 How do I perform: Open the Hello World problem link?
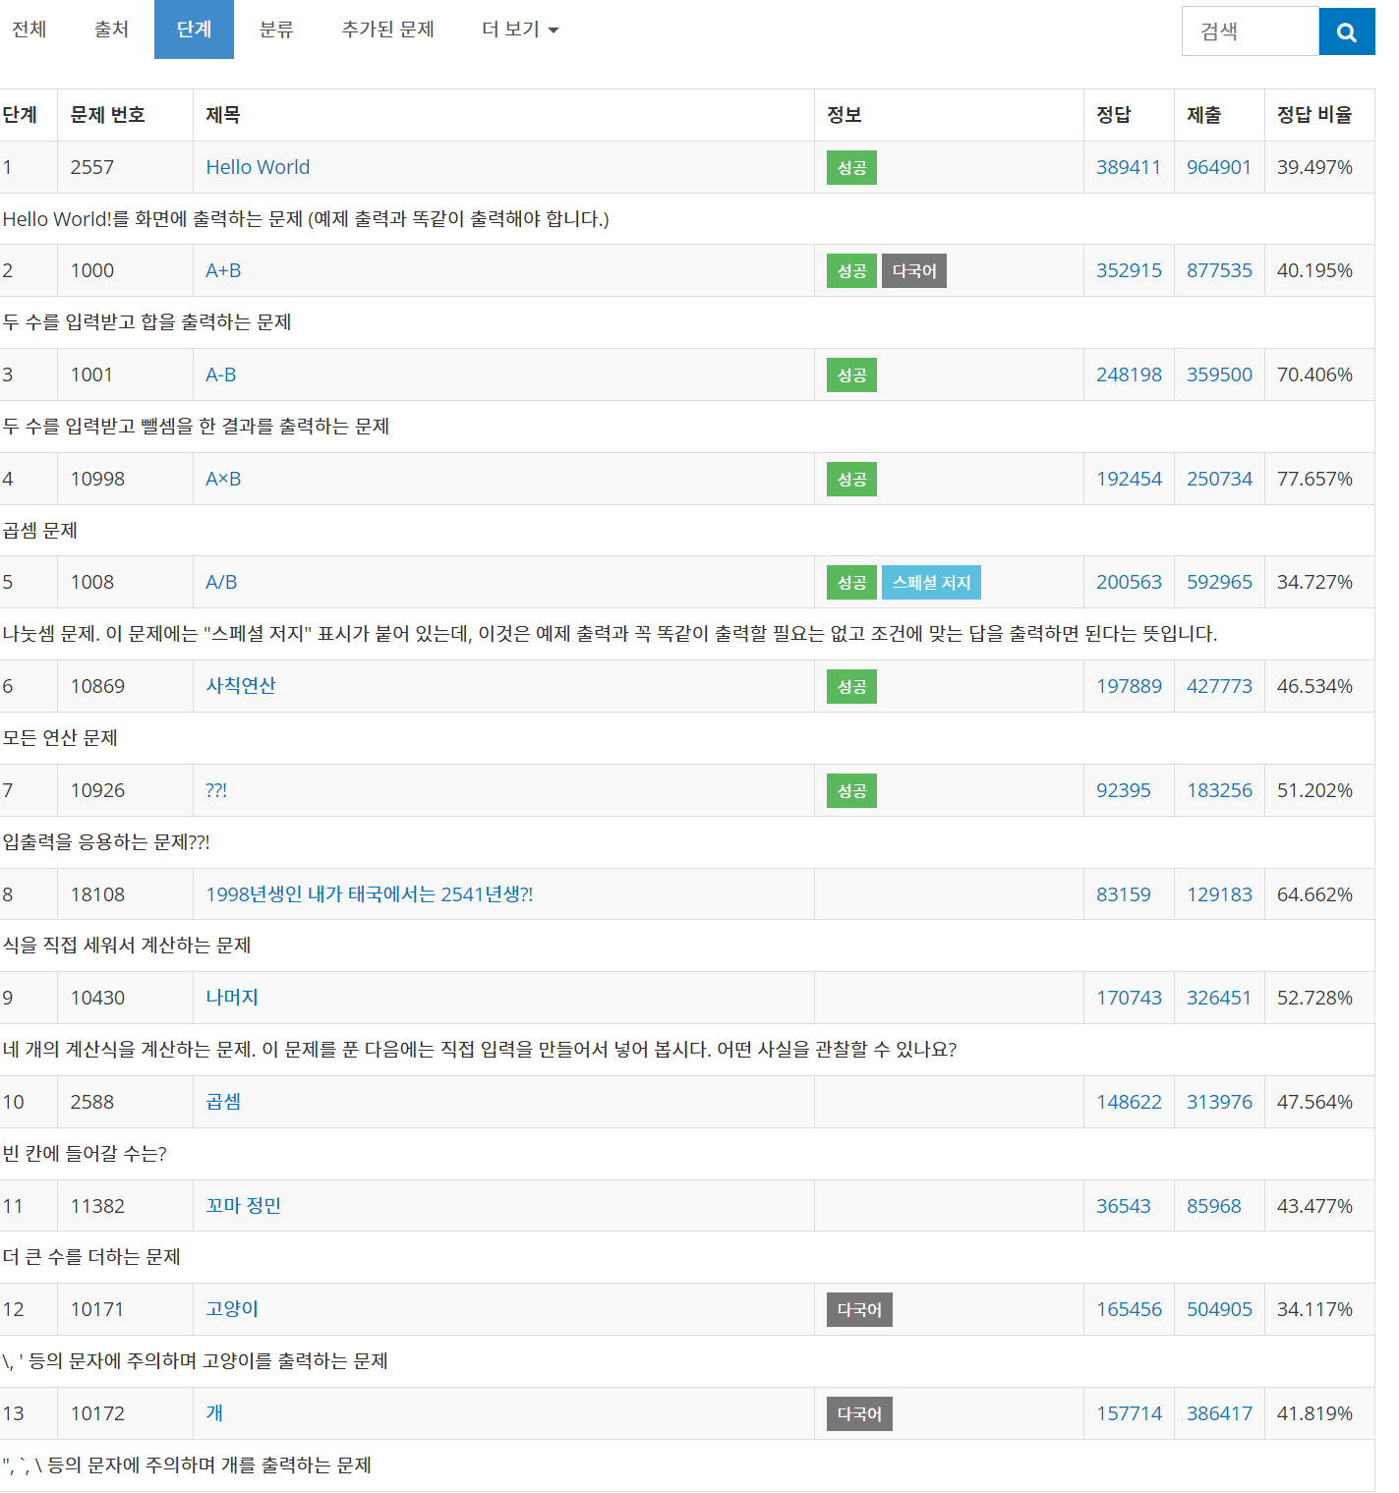tap(258, 167)
